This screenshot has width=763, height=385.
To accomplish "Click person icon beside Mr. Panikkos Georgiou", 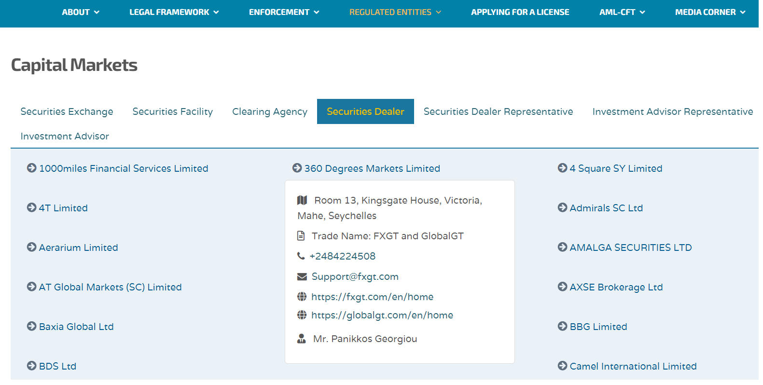I will coord(302,339).
